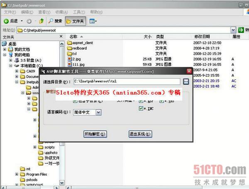Close the 文件夹 folders pane with X
Viewport: 249px width, 189px height.
61,37
